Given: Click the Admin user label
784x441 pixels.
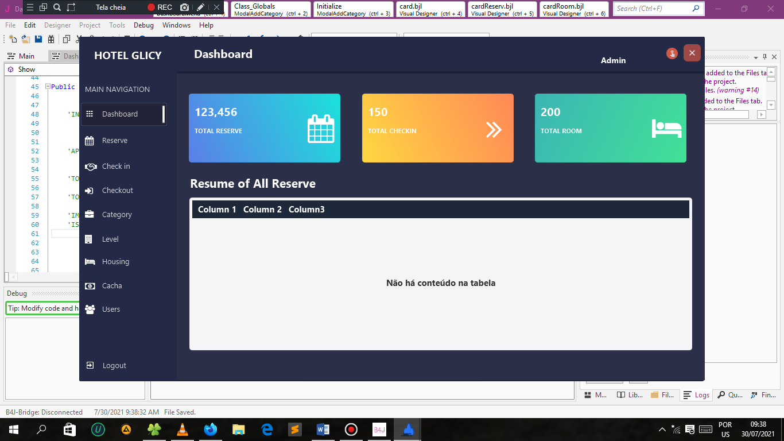Looking at the screenshot, I should pos(613,60).
